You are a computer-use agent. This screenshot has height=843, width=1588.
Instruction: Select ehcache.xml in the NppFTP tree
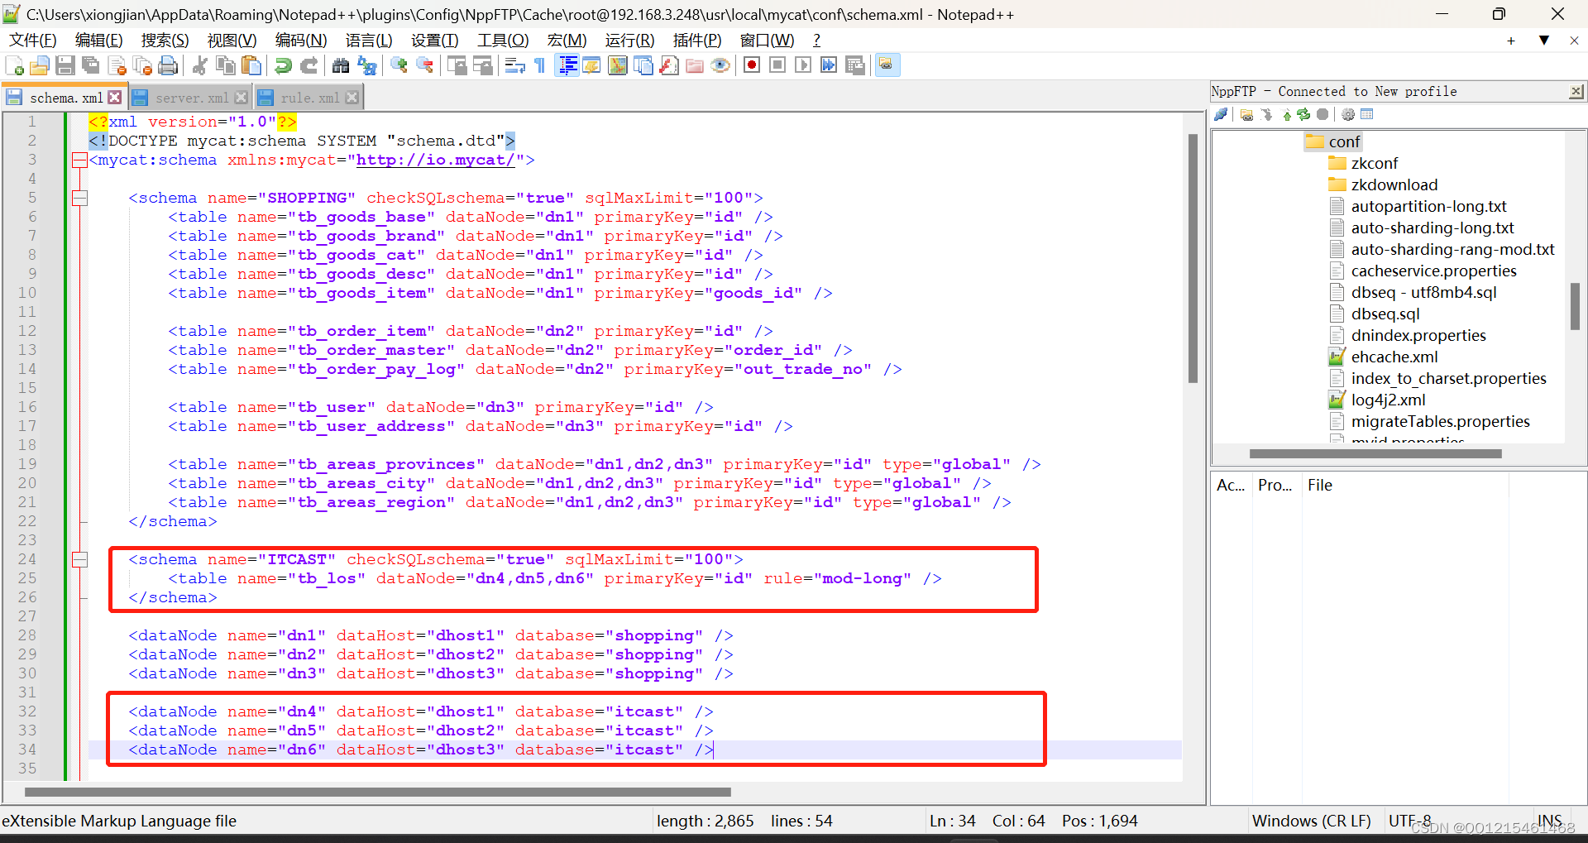[1394, 357]
